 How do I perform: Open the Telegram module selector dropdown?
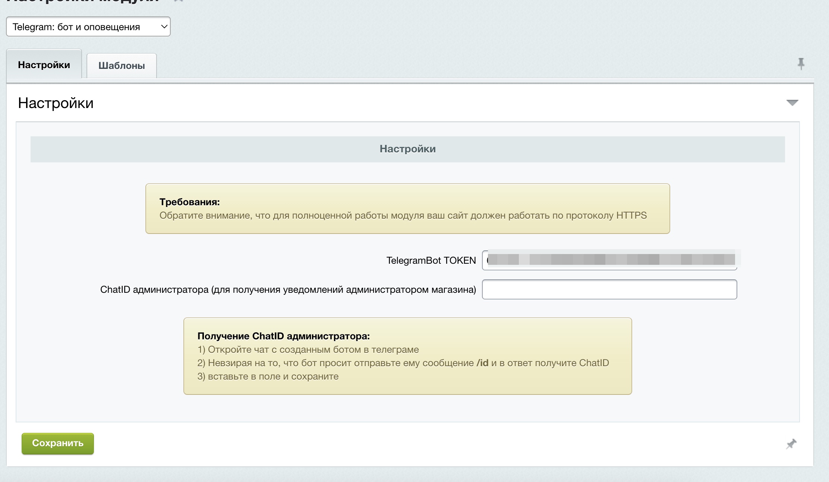pos(88,27)
